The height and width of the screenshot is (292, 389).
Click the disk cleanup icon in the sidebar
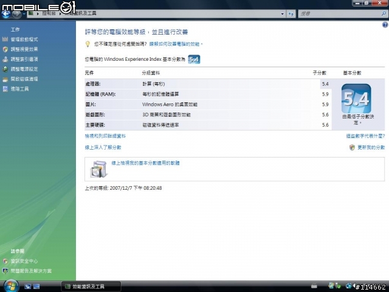pyautogui.click(x=5, y=80)
